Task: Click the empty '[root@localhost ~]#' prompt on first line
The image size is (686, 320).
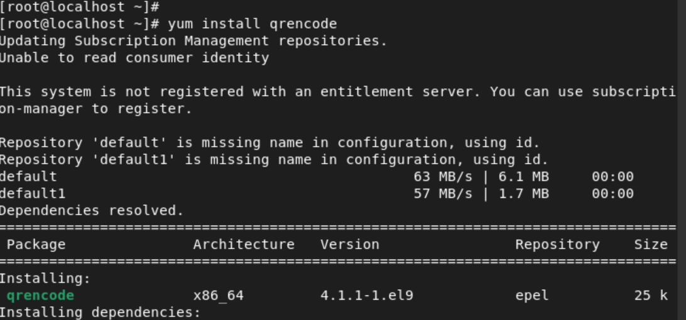Action: coord(79,6)
